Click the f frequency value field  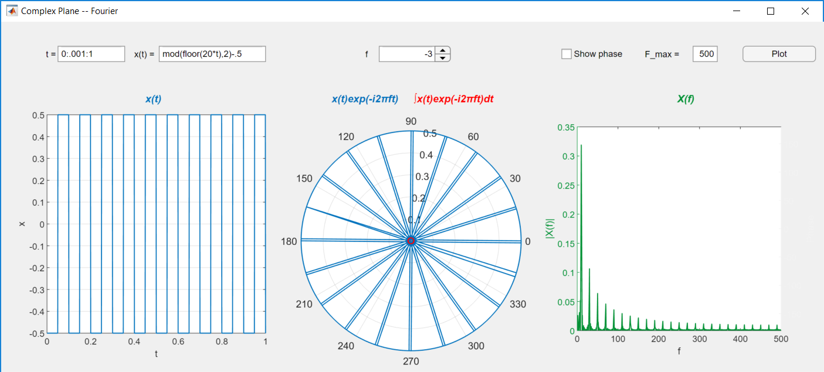(408, 54)
